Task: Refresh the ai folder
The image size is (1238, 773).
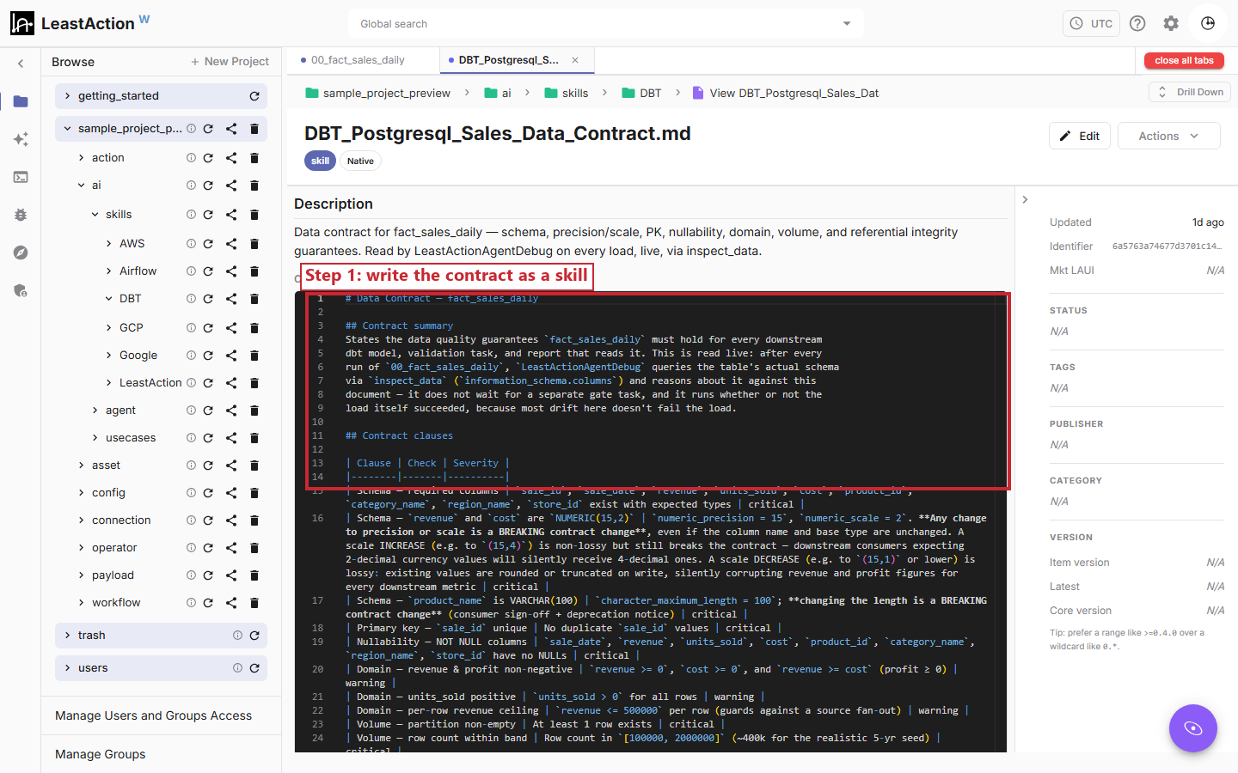Action: [208, 186]
